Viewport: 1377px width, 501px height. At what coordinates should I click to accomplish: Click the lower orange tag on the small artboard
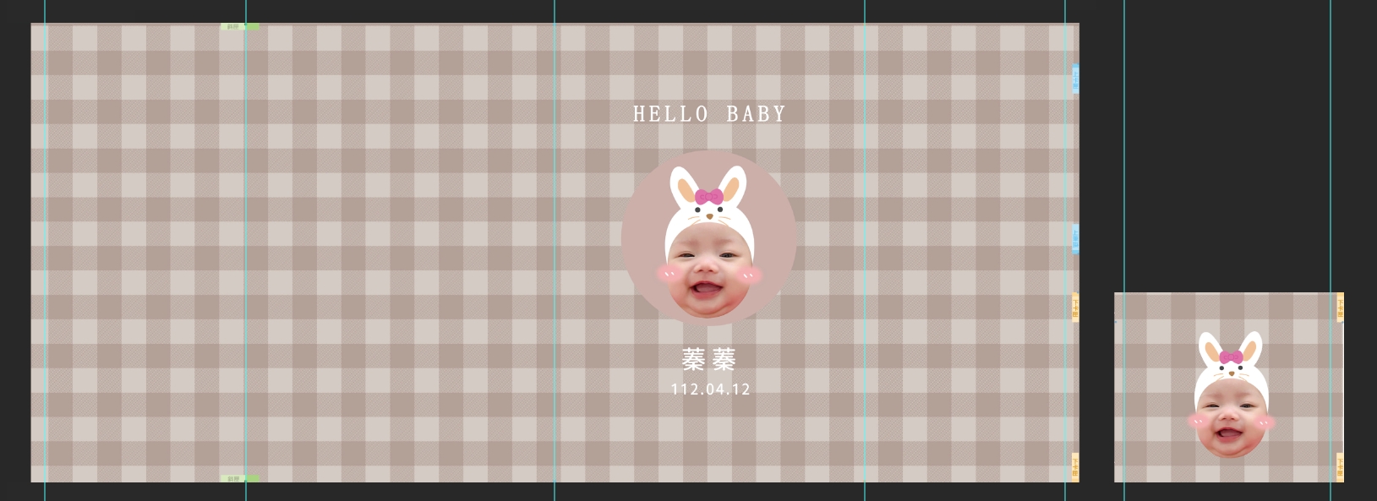click(x=1340, y=466)
